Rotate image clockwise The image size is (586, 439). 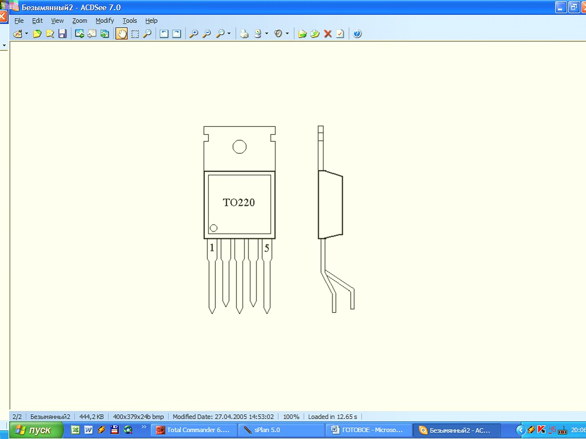tap(177, 34)
